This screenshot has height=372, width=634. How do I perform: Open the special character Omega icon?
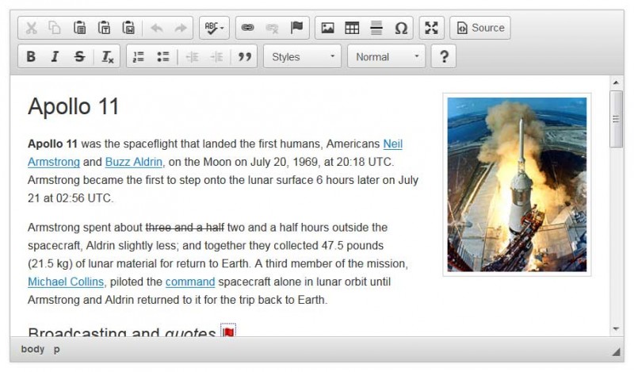point(401,28)
